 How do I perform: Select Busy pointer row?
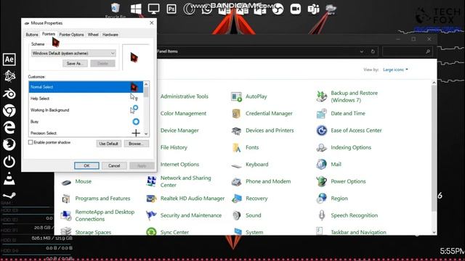tap(86, 122)
